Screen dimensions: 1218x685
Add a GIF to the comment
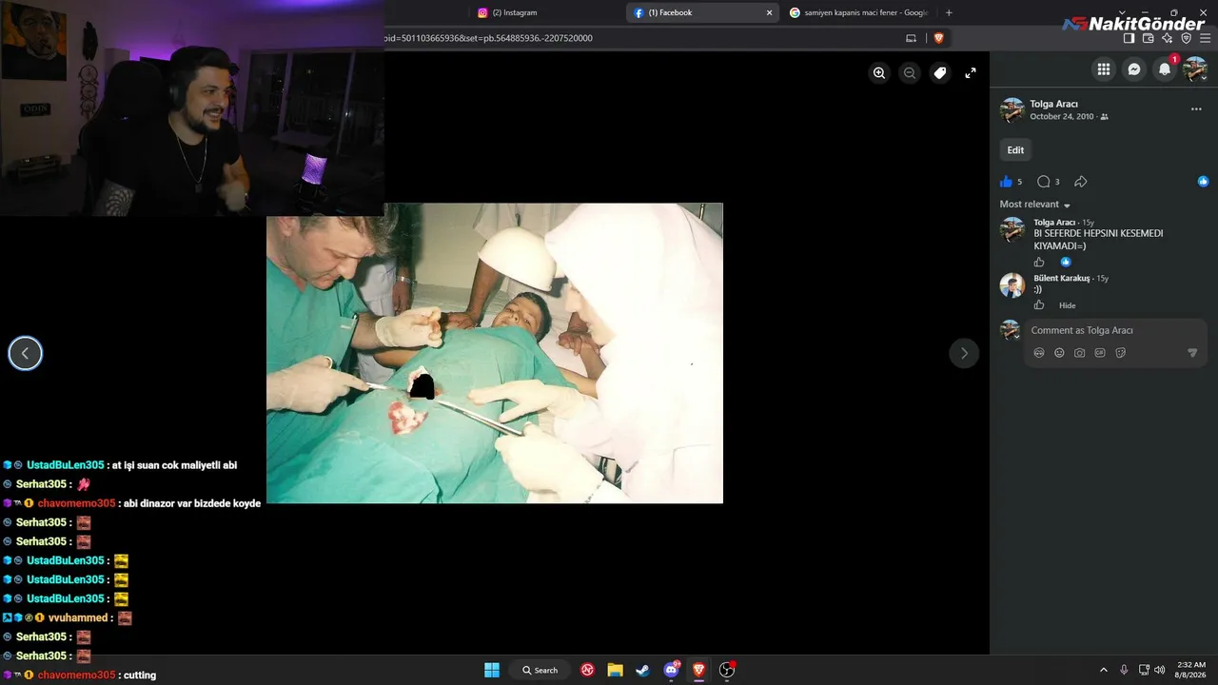pyautogui.click(x=1100, y=353)
